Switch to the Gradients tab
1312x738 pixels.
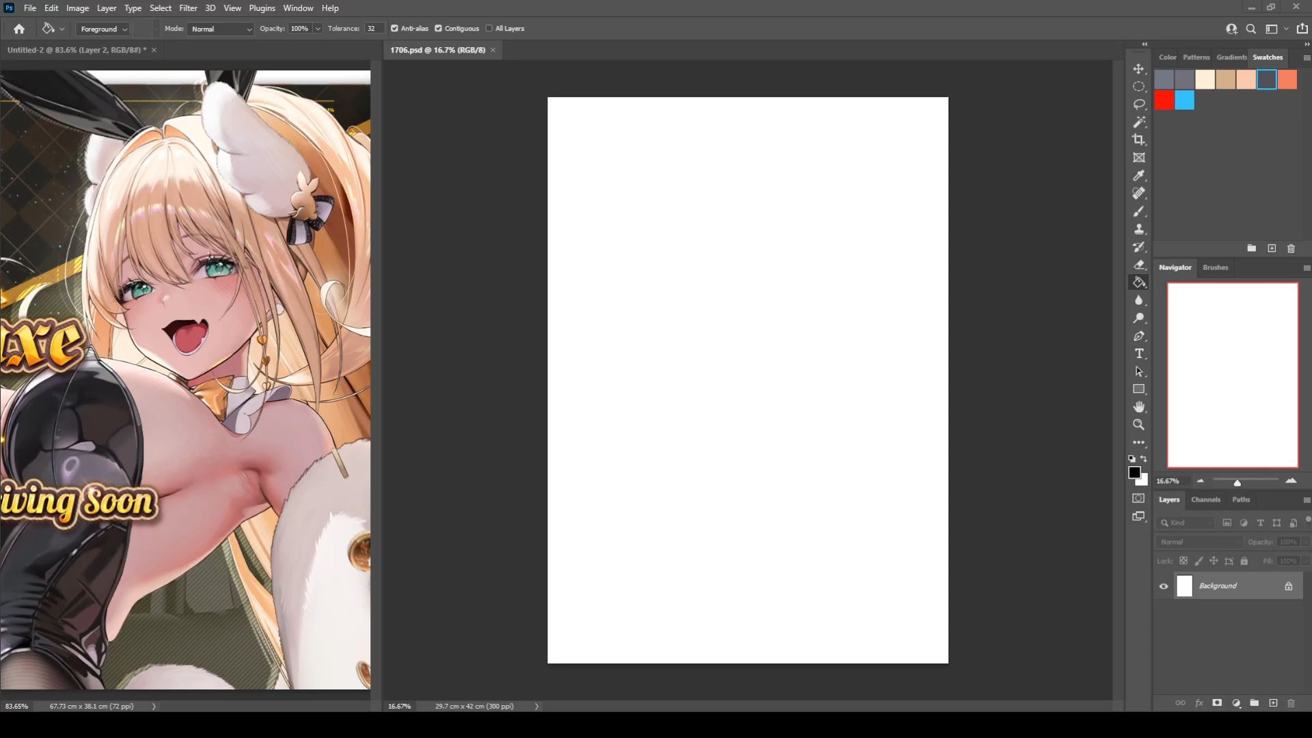tap(1231, 57)
